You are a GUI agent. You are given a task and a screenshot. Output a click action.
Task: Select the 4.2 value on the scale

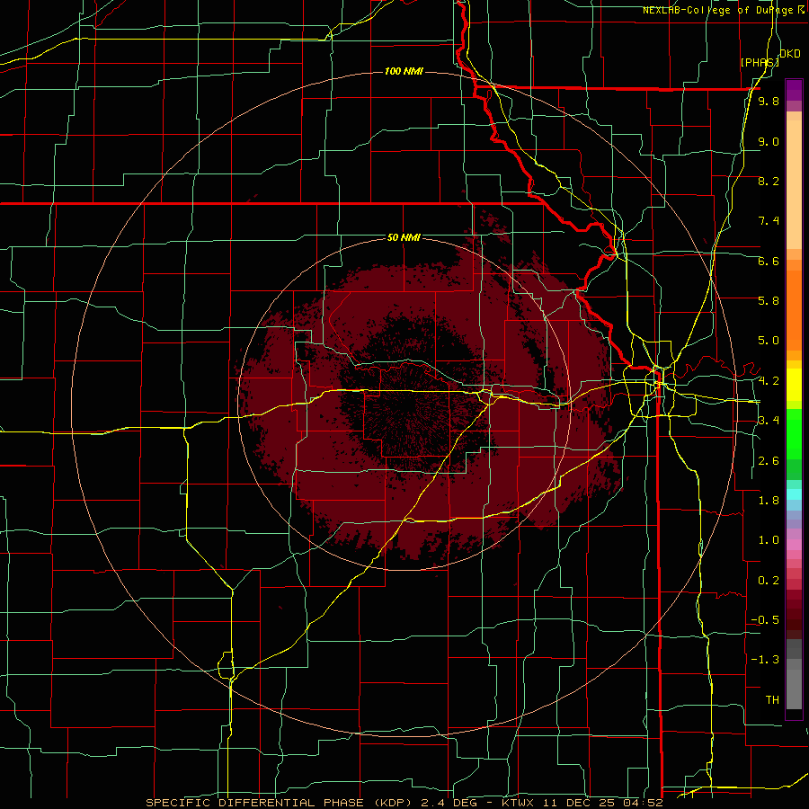(769, 381)
